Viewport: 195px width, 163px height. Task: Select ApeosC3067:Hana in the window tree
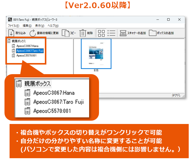(27, 46)
